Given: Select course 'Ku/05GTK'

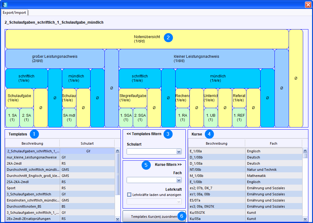Looking at the screenshot, I should 245,213.
